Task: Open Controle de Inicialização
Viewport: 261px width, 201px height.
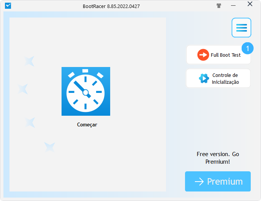Action: (x=218, y=78)
